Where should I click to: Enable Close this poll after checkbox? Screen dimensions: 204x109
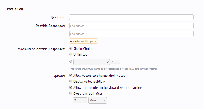[71, 93]
